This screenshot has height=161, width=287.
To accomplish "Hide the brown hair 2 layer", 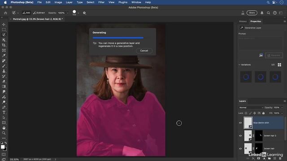I will [x=240, y=136].
